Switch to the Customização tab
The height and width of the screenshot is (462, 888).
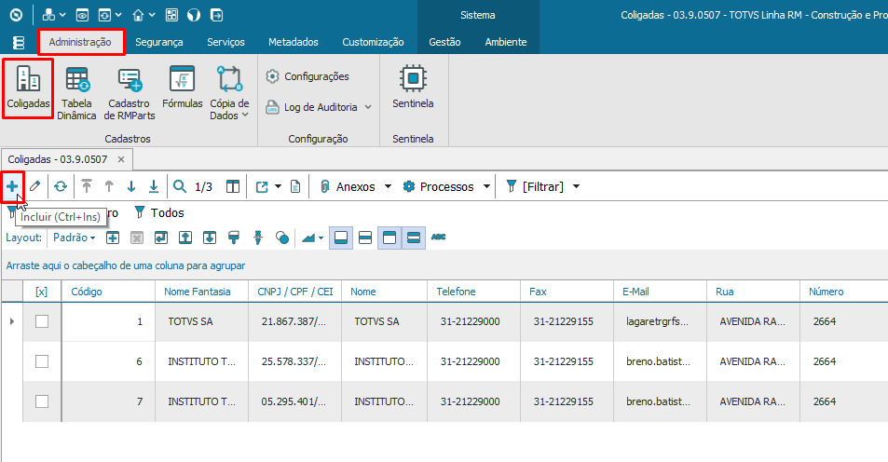pos(374,42)
